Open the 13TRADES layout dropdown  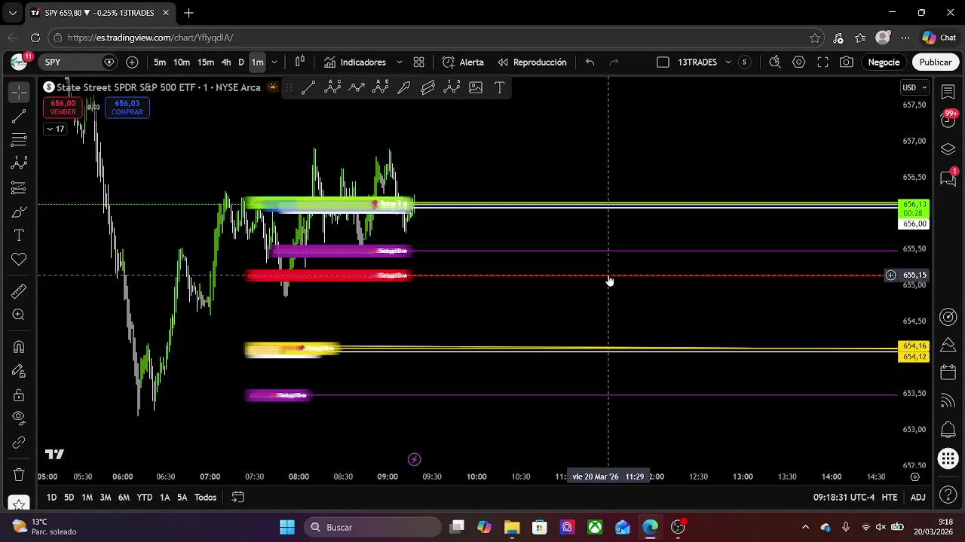point(728,62)
